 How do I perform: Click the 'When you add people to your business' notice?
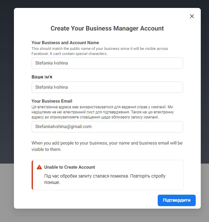107,146
